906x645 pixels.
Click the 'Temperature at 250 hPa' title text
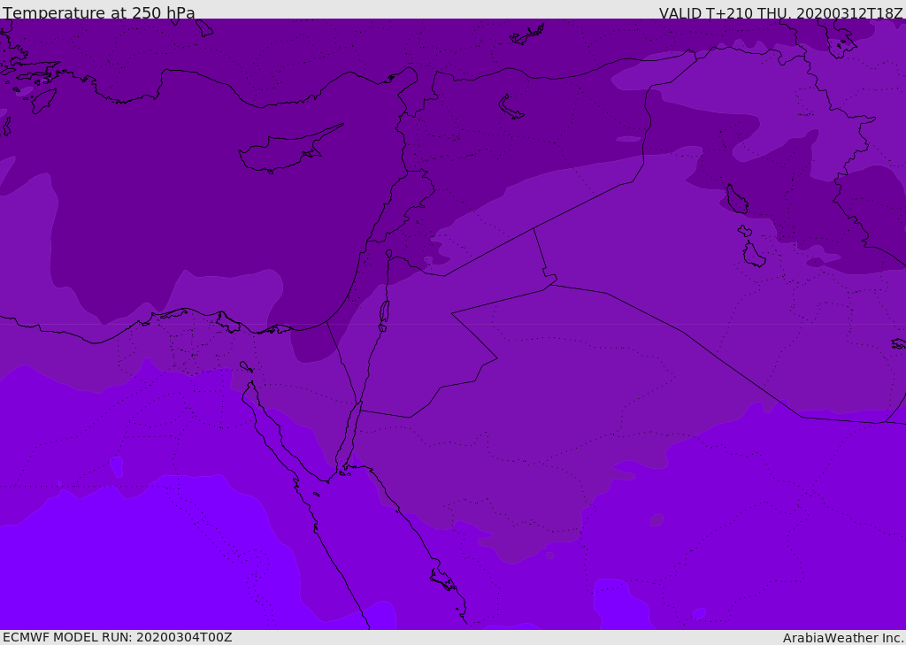(99, 12)
